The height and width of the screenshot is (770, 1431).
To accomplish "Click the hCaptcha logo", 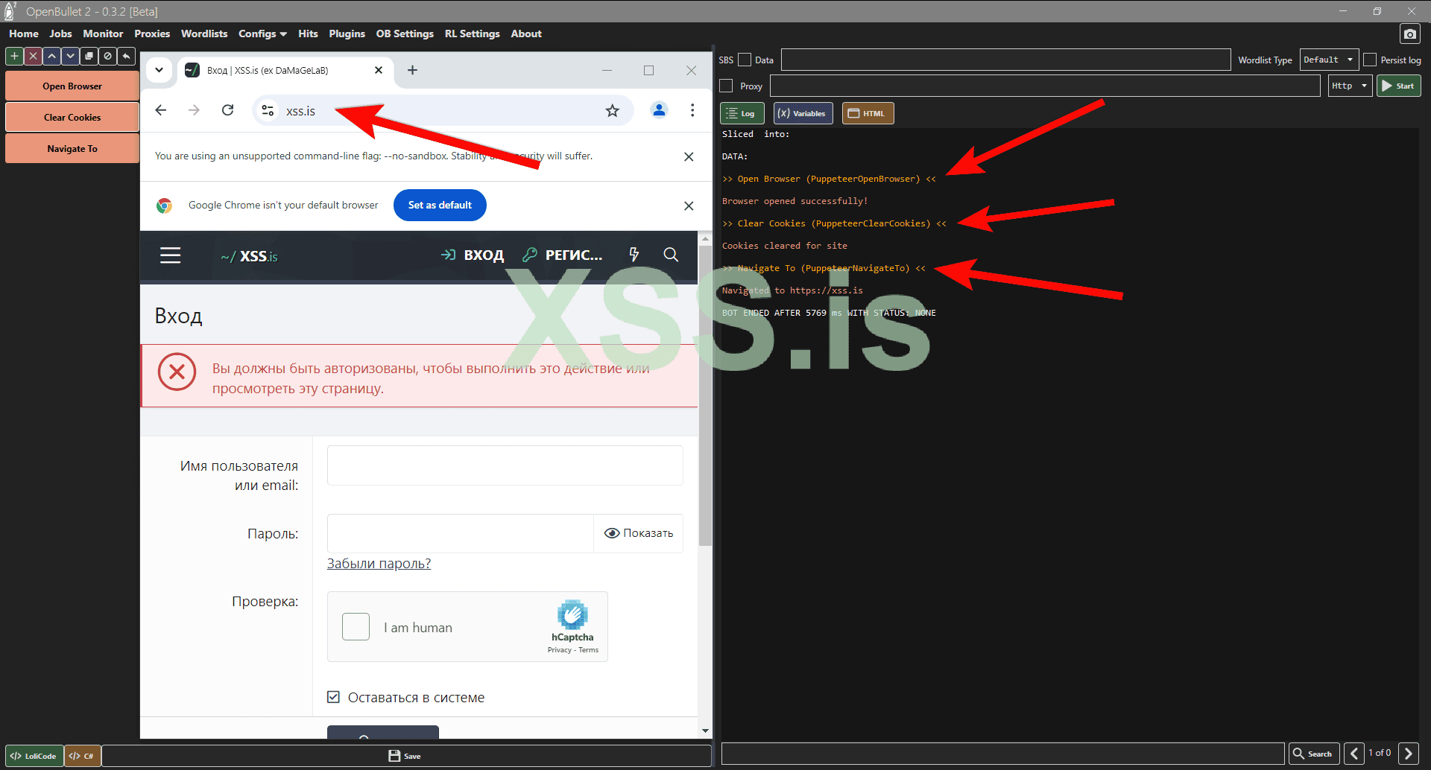I will (x=572, y=615).
